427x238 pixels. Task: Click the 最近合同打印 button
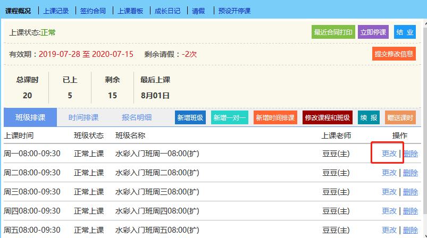point(333,32)
